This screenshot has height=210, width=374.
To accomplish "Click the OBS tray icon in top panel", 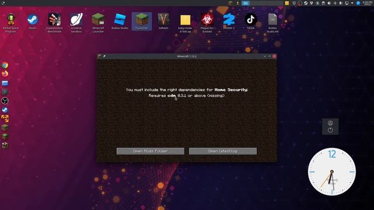I will coord(300,3).
